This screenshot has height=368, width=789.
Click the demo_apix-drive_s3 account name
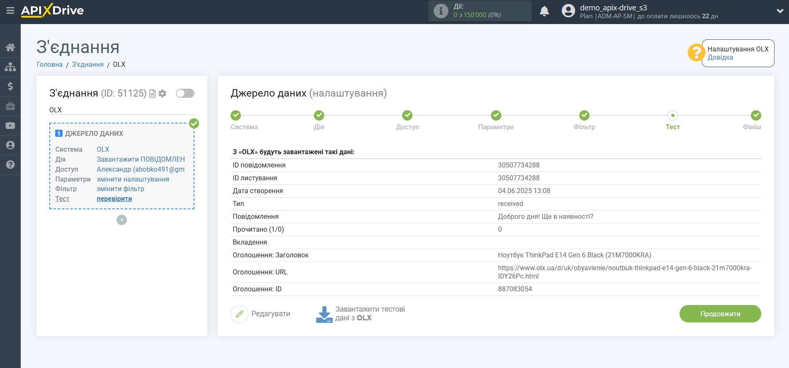614,8
